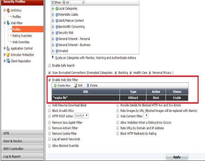Open AntiVirus Profiles
Screen dimensions: 205x161
tap(16, 17)
